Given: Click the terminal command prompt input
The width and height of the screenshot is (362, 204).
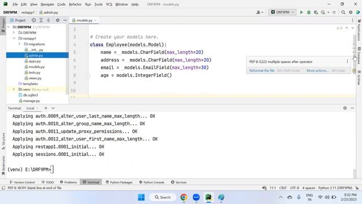Looking at the screenshot, I should click(x=52, y=169).
